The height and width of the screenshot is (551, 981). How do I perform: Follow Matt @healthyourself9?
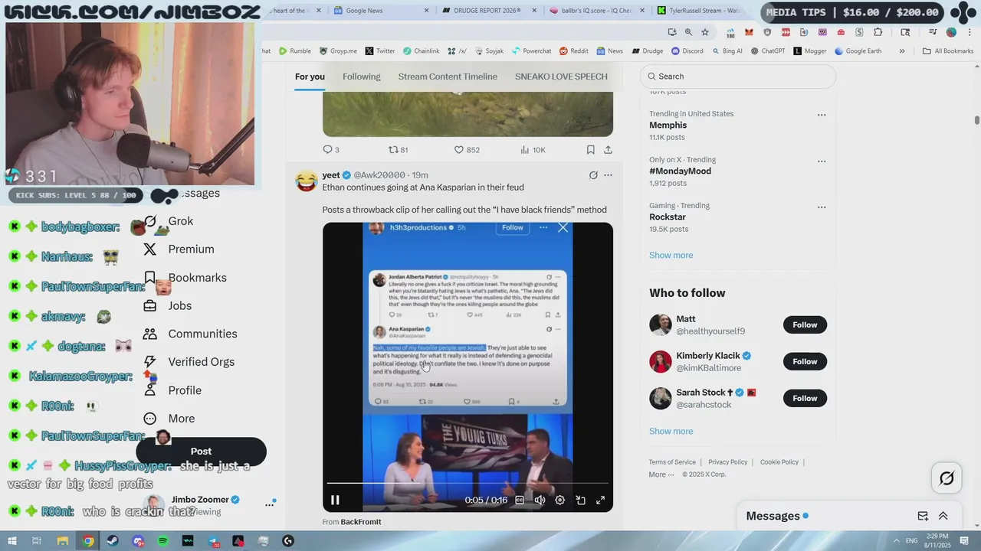tap(805, 324)
